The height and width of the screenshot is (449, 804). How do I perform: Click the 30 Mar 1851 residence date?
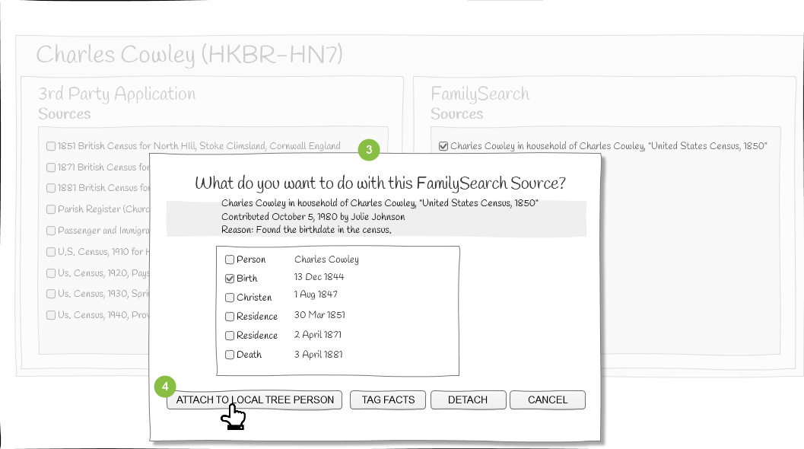(x=319, y=314)
